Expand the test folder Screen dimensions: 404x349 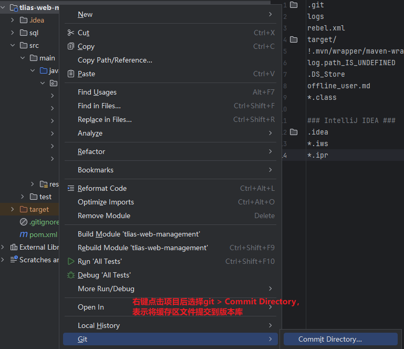23,197
